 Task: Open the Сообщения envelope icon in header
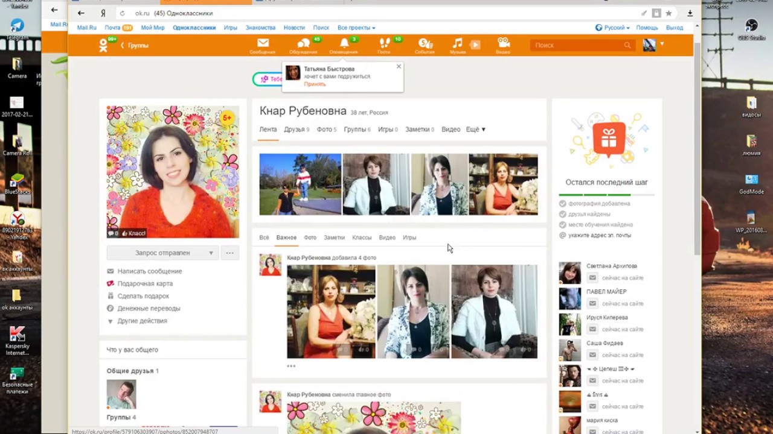262,44
